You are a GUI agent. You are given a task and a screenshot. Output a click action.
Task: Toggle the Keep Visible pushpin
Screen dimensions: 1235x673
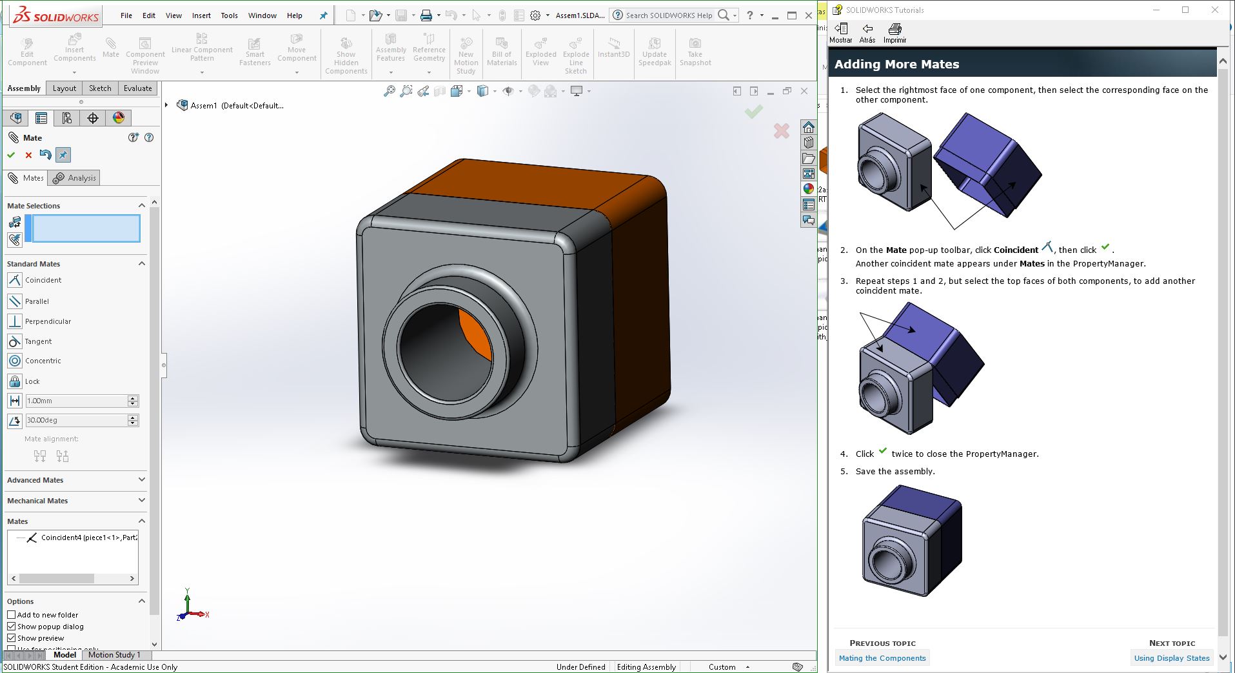point(63,155)
